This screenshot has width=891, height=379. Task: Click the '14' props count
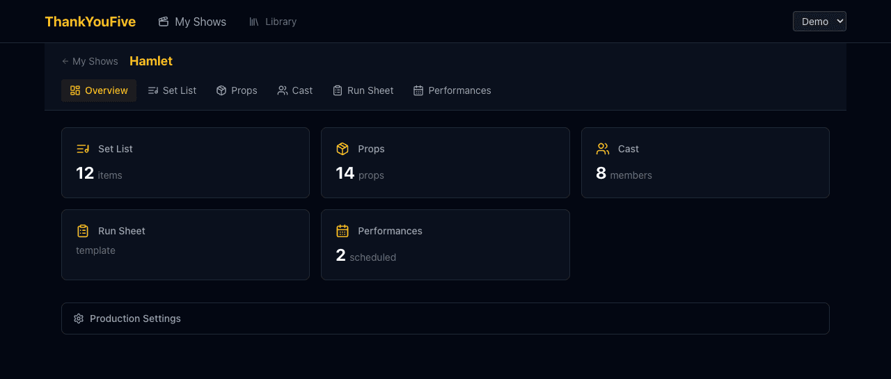coord(345,173)
